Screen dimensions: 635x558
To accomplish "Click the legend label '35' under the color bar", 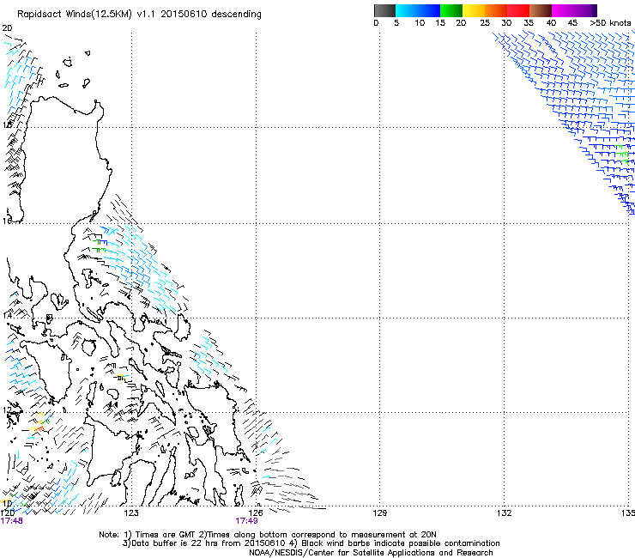I will pyautogui.click(x=529, y=23).
